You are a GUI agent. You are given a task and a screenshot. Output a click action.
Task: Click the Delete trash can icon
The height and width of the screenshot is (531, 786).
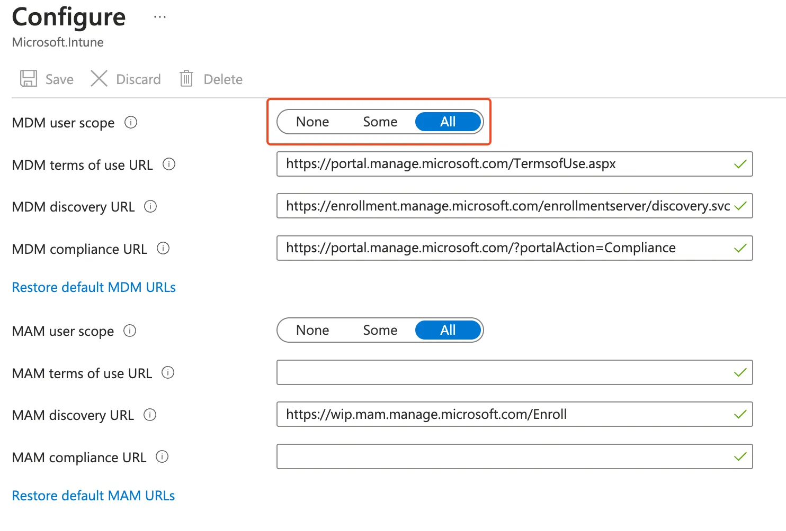click(x=186, y=78)
